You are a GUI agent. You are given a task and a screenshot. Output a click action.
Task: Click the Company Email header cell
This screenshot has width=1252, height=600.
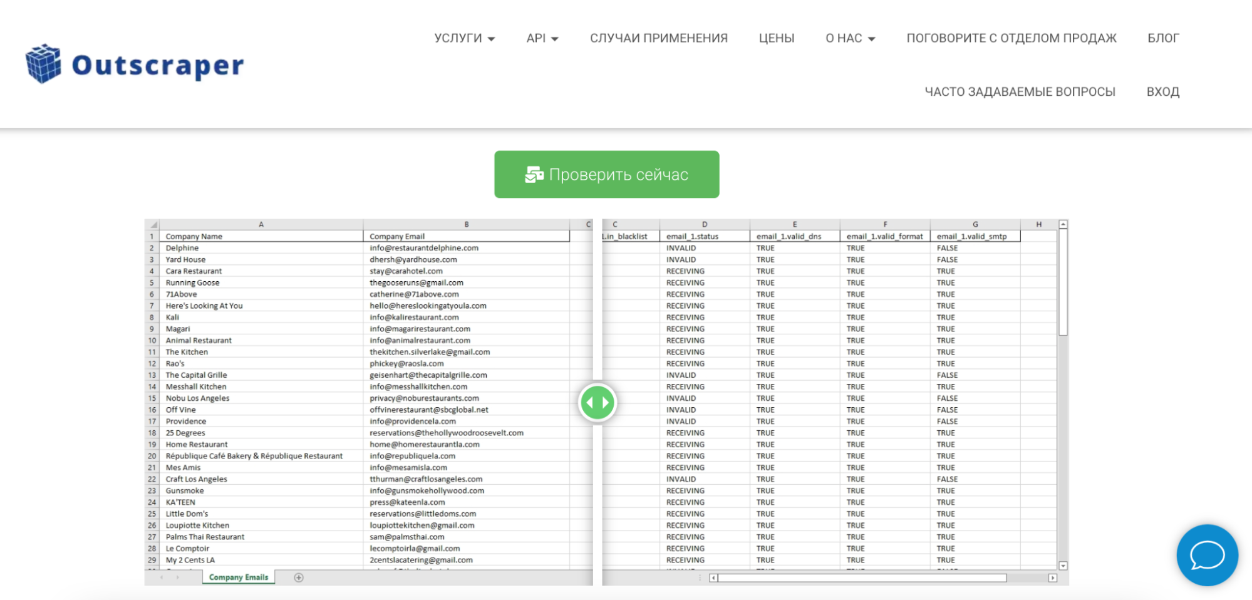click(467, 236)
